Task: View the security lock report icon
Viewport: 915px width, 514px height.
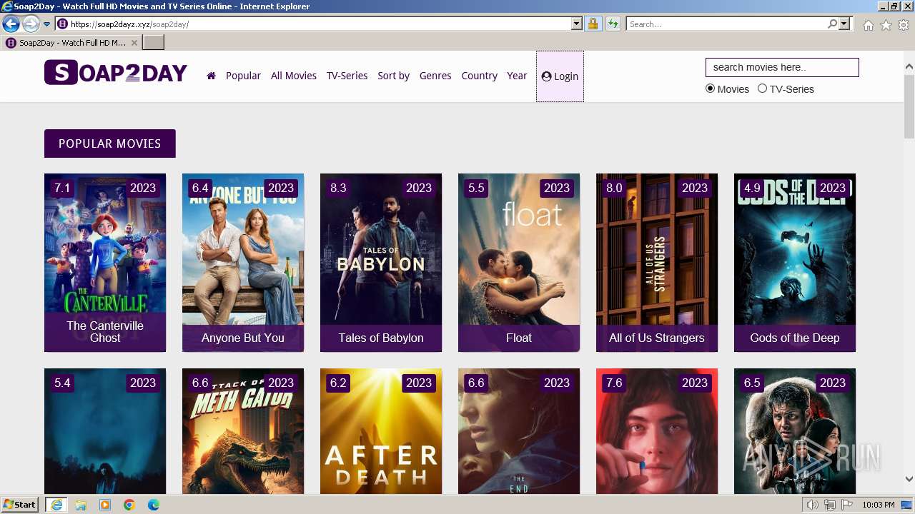Action: coord(593,24)
